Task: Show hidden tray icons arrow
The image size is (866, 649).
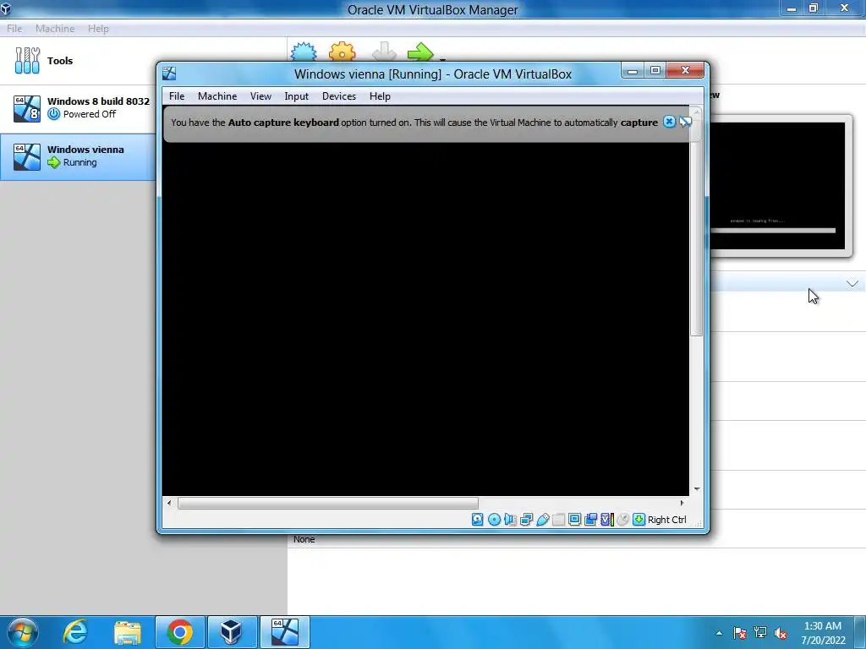Action: coord(719,633)
